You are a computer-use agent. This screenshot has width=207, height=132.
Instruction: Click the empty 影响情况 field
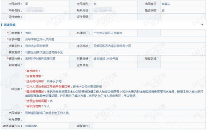[47, 65]
